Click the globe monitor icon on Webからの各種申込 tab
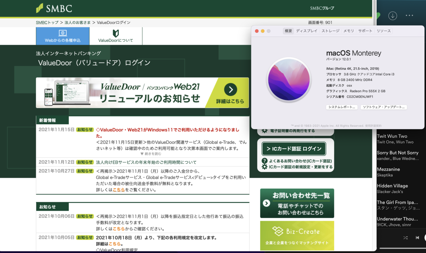 62,33
